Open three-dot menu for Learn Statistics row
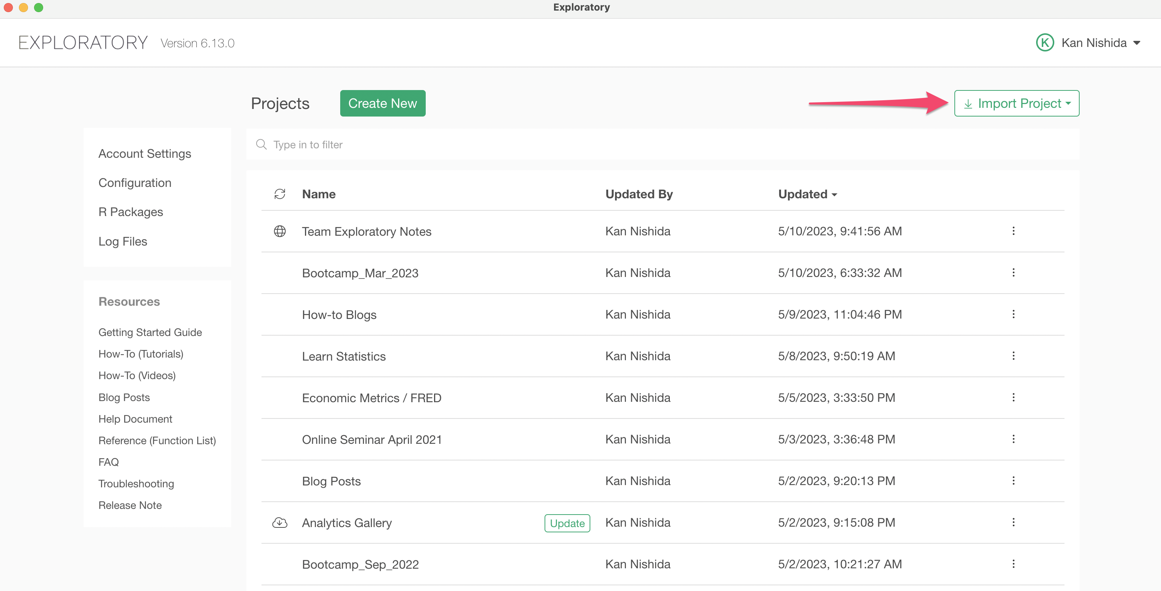 1013,356
